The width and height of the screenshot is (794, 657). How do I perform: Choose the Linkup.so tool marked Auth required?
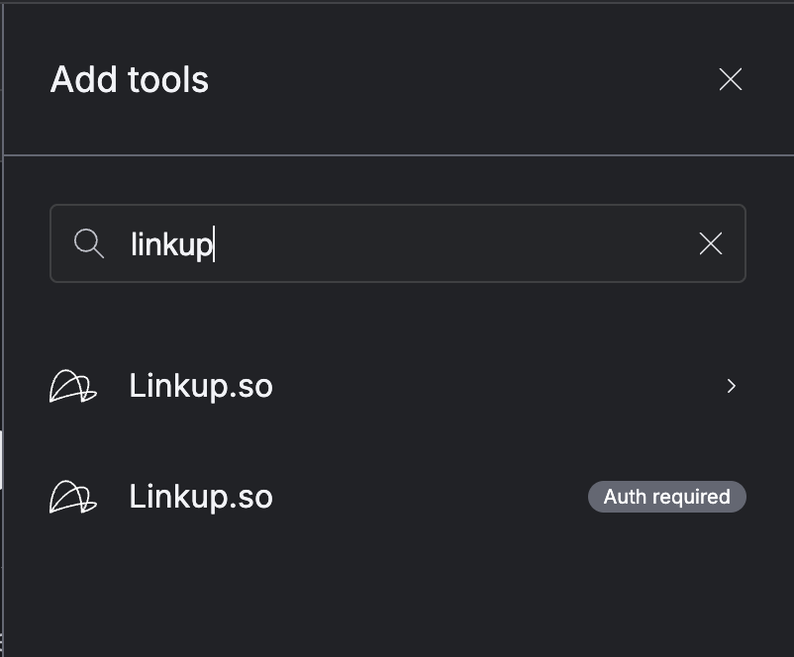point(396,497)
